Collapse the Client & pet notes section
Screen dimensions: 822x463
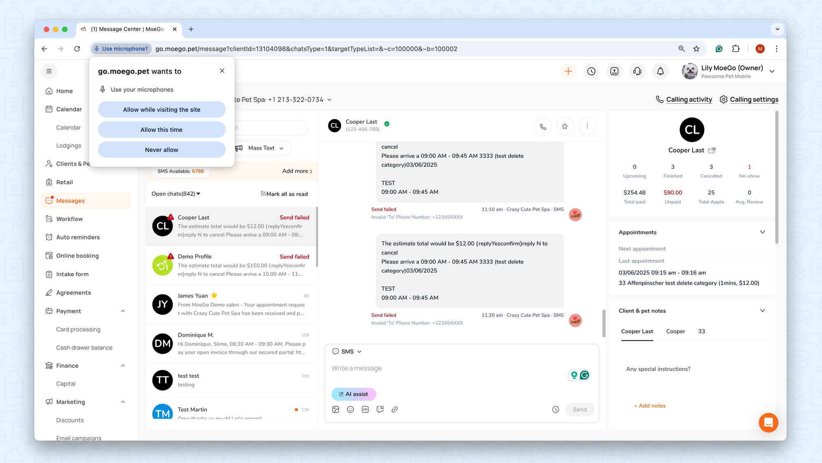(762, 311)
